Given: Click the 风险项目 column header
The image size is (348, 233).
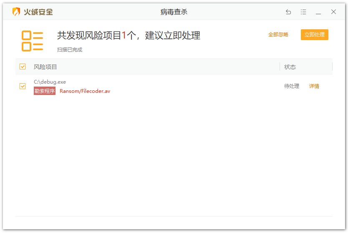Looking at the screenshot, I should click(45, 67).
